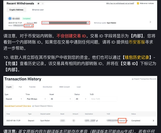The image size is (161, 133).
Task: Select the Crypto Address tab
Action: tap(16, 10)
